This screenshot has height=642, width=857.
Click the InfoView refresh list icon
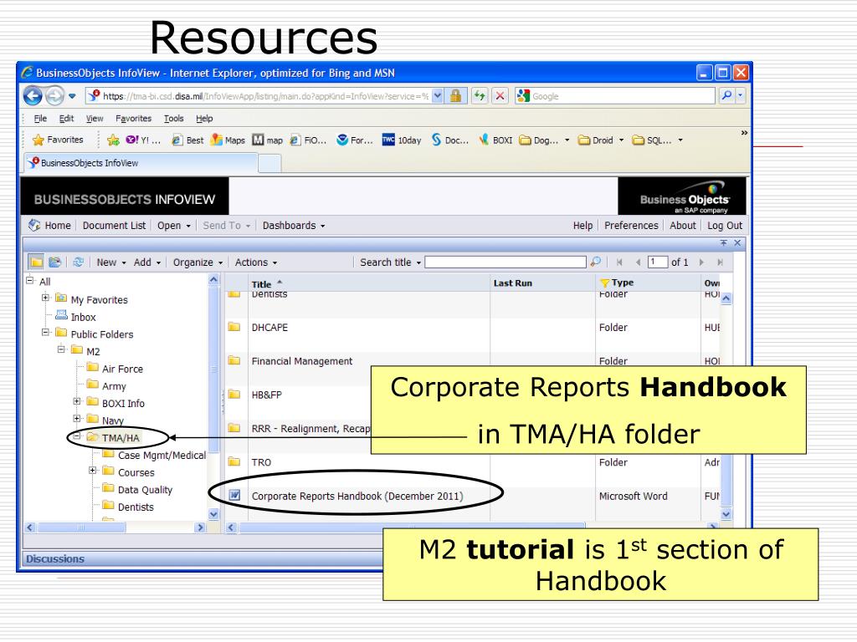[x=78, y=262]
